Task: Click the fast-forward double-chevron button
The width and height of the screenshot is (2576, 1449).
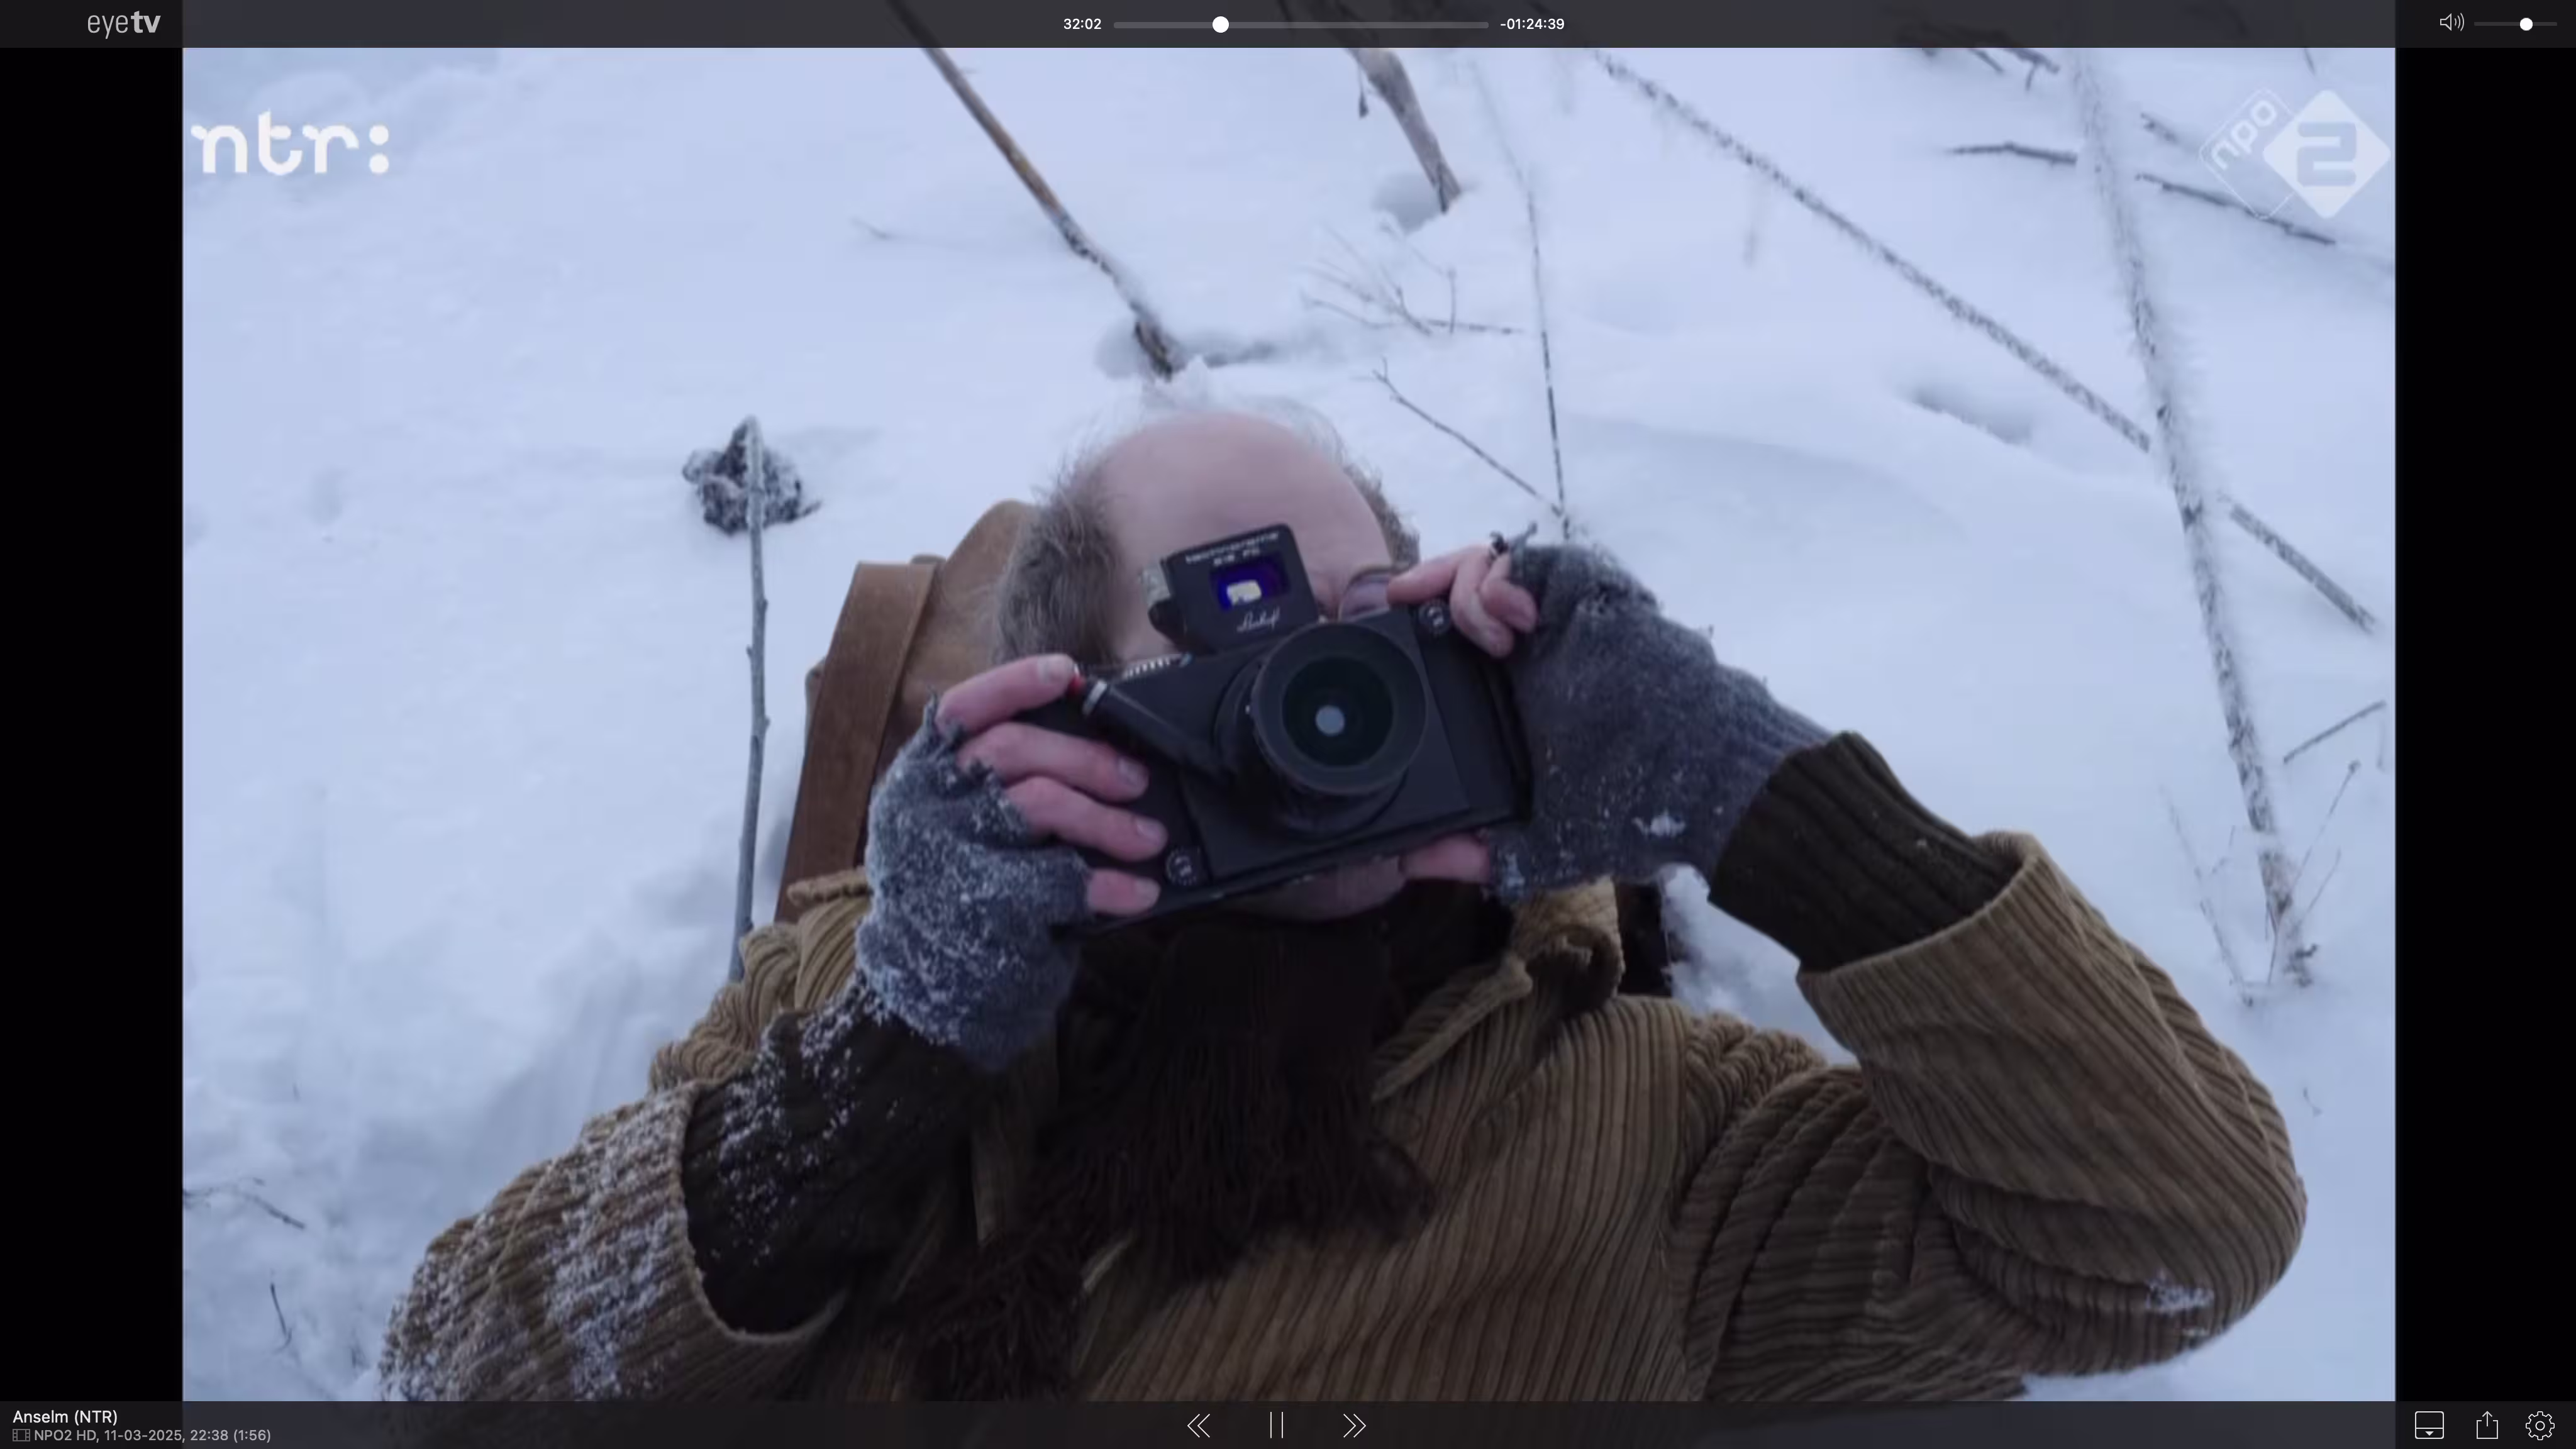Action: click(x=1354, y=1425)
